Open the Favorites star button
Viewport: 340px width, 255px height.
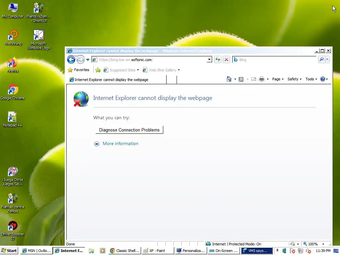[78, 70]
